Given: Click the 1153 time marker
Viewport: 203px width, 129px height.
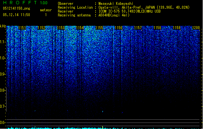Looking at the screenshot, I should tap(61, 28).
